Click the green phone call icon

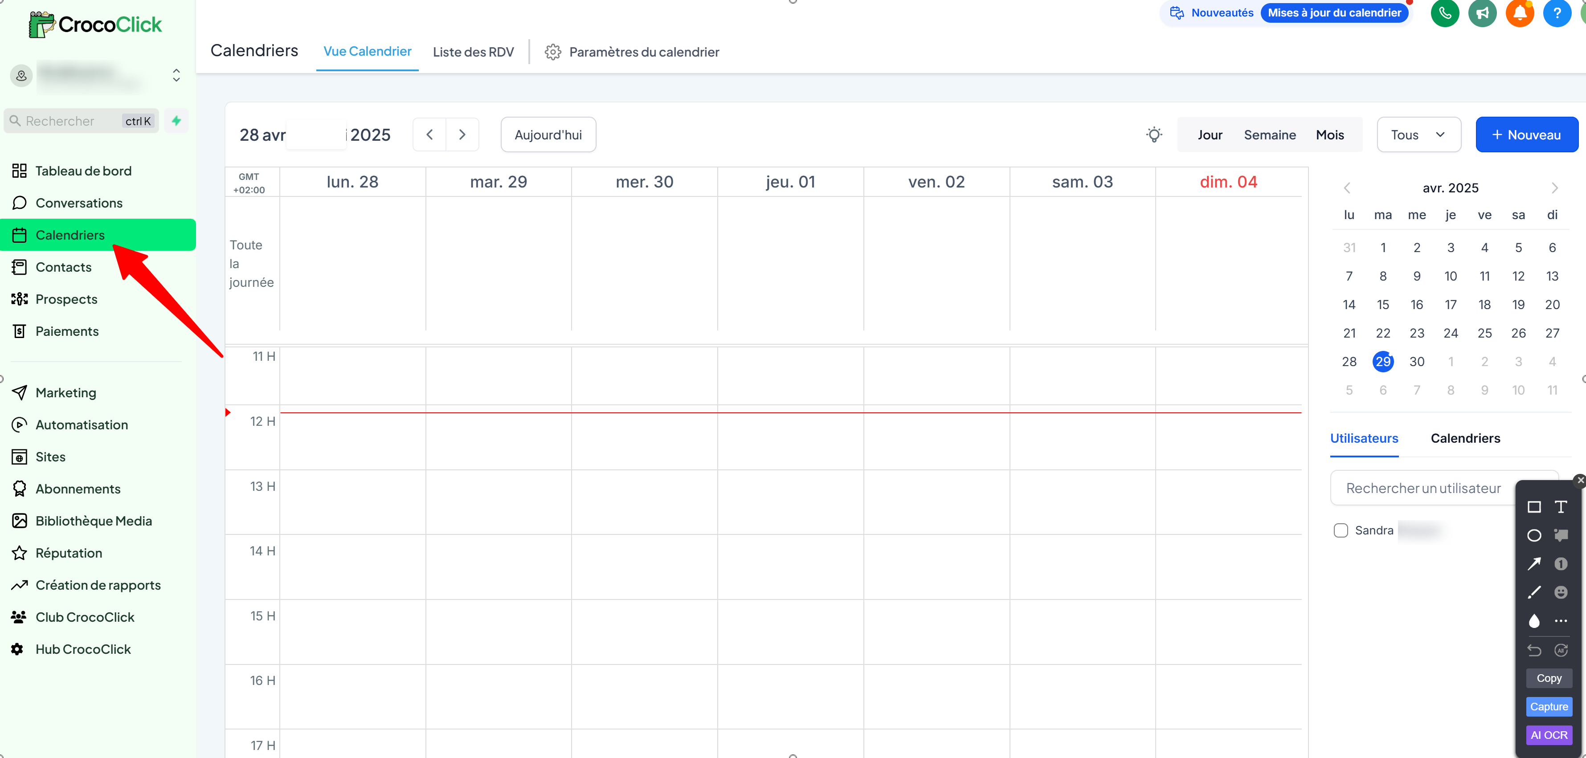point(1444,13)
